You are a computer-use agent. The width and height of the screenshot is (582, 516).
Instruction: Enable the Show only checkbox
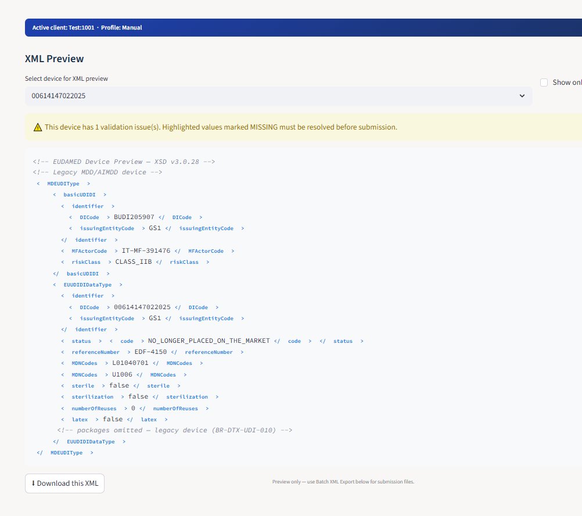(544, 82)
